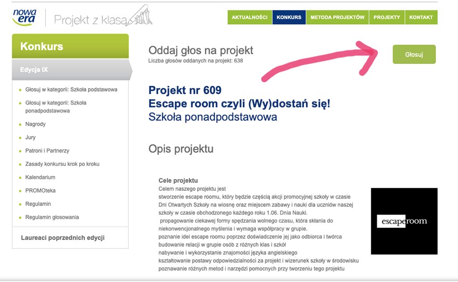Screen dimensions: 458x282
Task: Click the green Głosuj vote button
Action: pyautogui.click(x=414, y=54)
